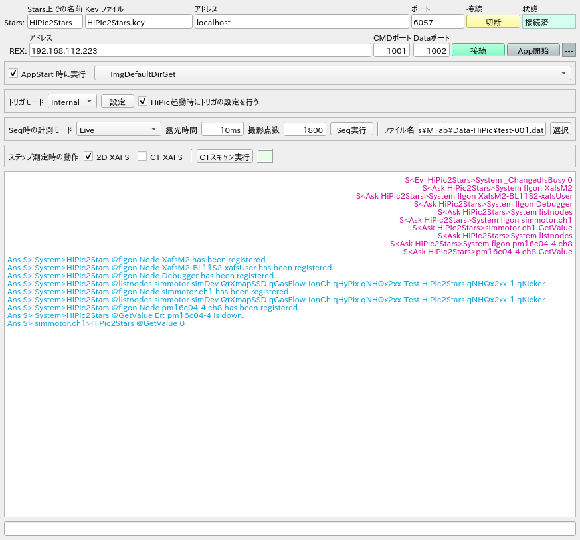Start the app with App開始 button

coord(533,50)
